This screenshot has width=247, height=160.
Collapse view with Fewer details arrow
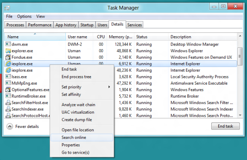point(10,126)
